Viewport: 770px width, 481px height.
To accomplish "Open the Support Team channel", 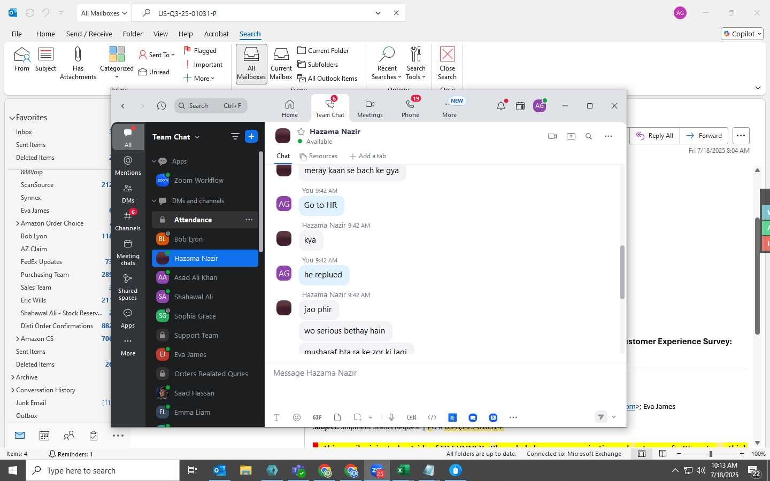I will click(x=205, y=335).
